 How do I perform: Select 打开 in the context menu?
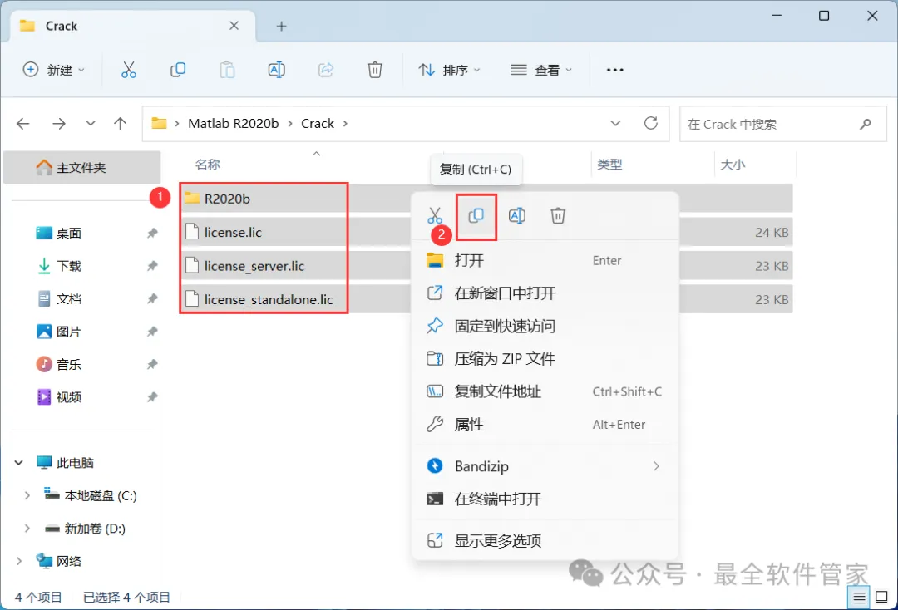(x=545, y=260)
